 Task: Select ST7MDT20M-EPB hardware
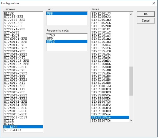[x=23, y=64]
